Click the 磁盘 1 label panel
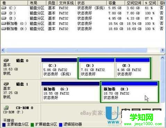This screenshot has width=166, height=128. coord(20,91)
